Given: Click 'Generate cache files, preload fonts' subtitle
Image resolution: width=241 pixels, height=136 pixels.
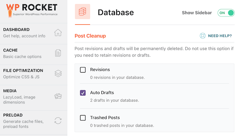Looking at the screenshot, I should click(23, 124).
